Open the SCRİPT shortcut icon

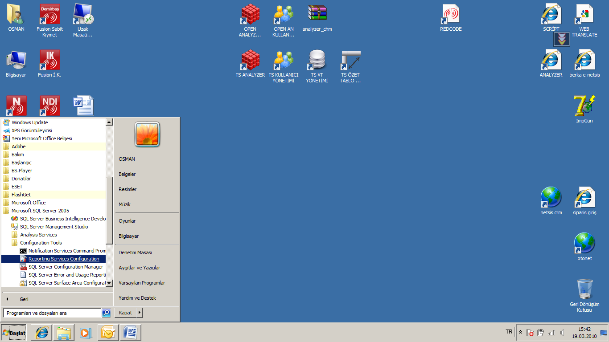pos(551,14)
